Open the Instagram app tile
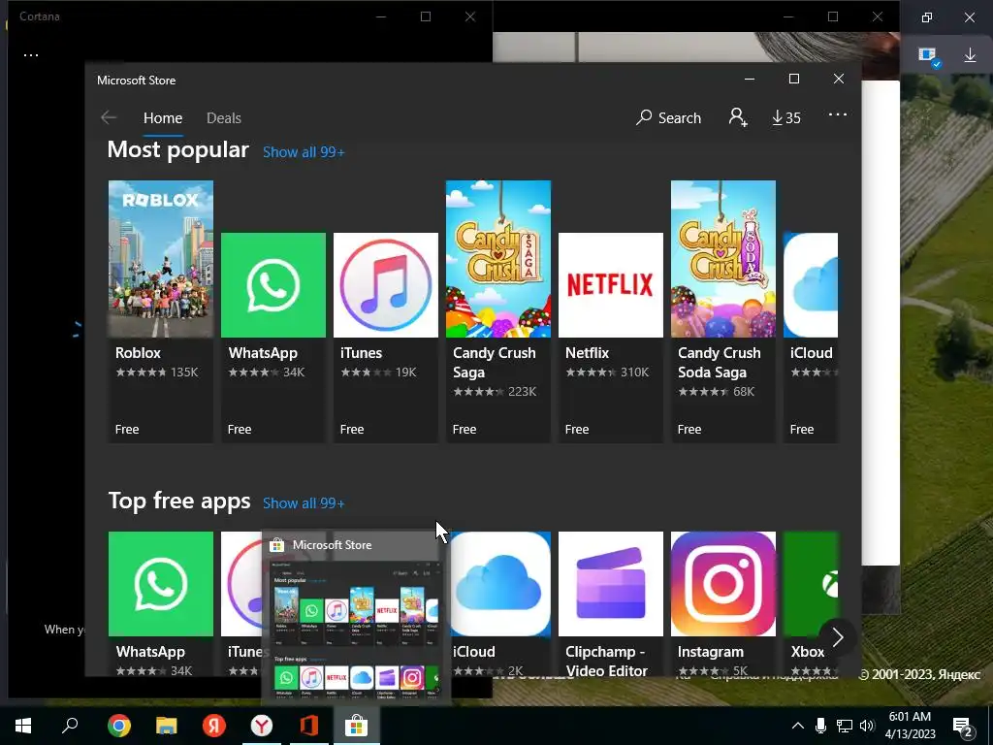Image resolution: width=993 pixels, height=745 pixels. click(723, 603)
